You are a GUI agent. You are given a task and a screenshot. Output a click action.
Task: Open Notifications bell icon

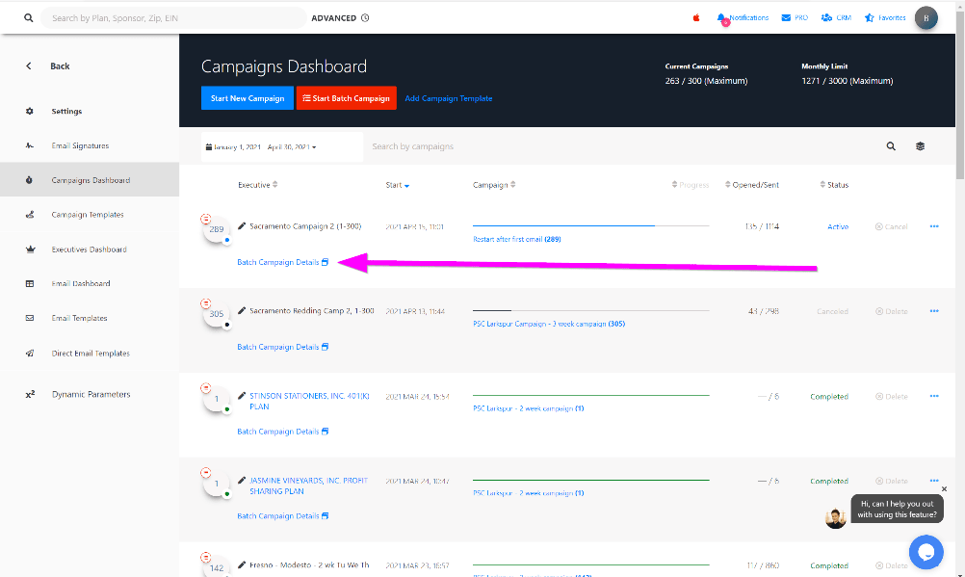pyautogui.click(x=722, y=18)
